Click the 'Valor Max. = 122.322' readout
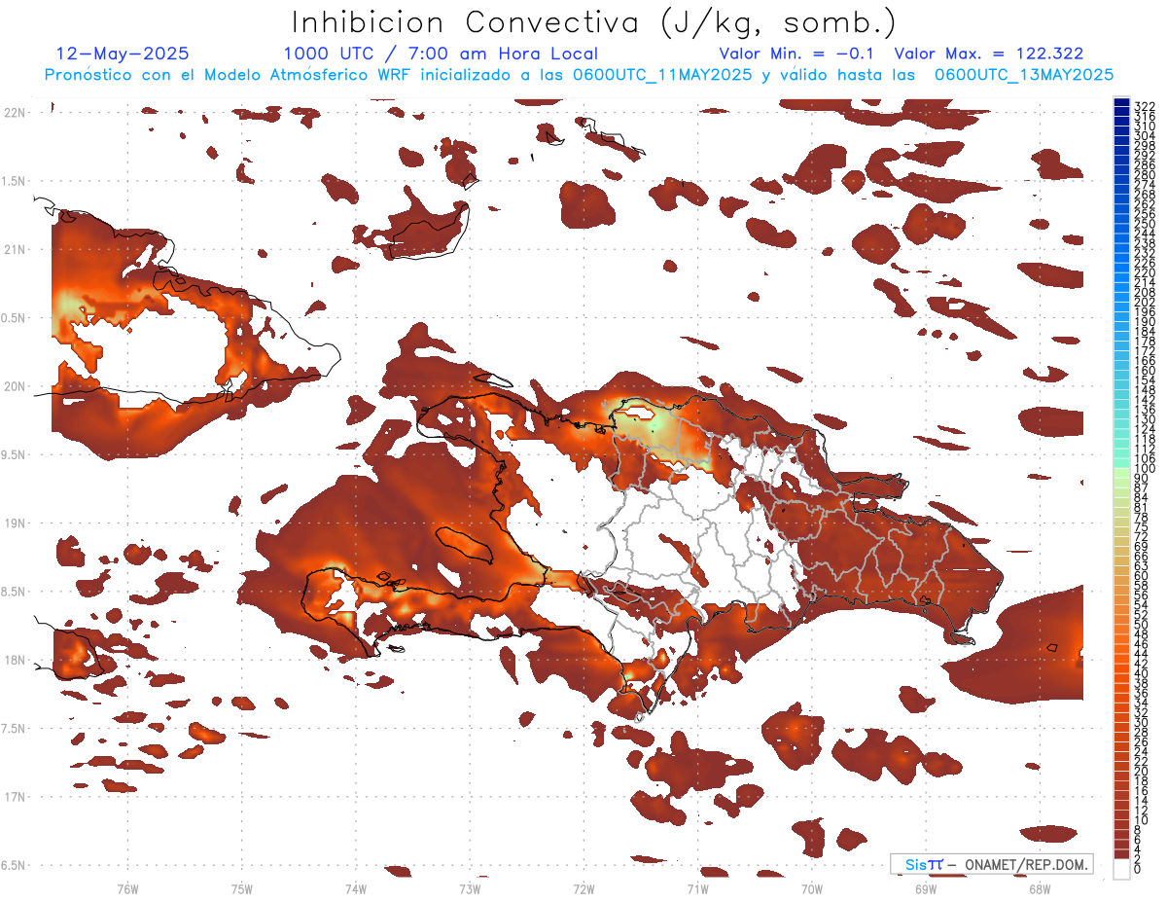This screenshot has height=902, width=1167. coord(989,54)
